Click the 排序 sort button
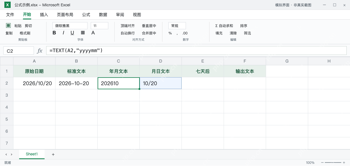The width and height of the screenshot is (350, 166). click(x=244, y=26)
